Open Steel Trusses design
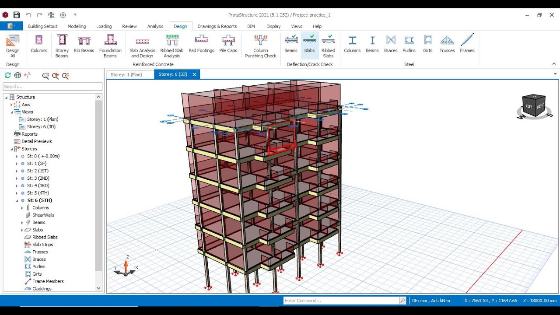This screenshot has height=315, width=560. pos(447,44)
